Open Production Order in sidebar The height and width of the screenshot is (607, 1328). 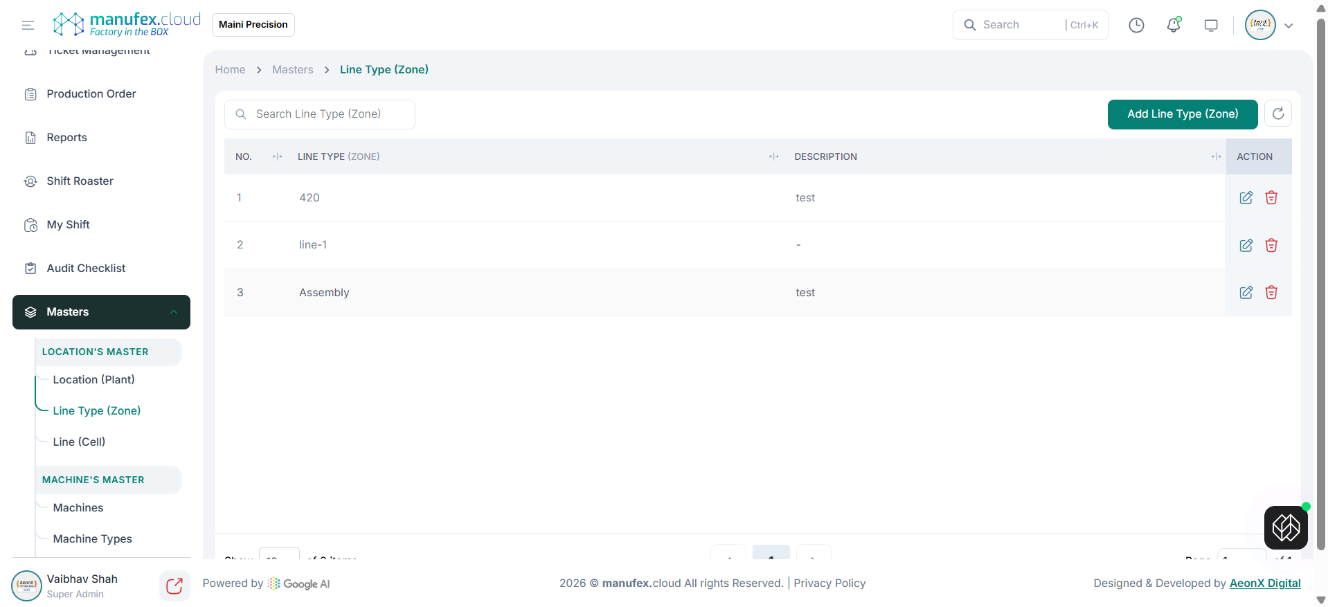91,94
